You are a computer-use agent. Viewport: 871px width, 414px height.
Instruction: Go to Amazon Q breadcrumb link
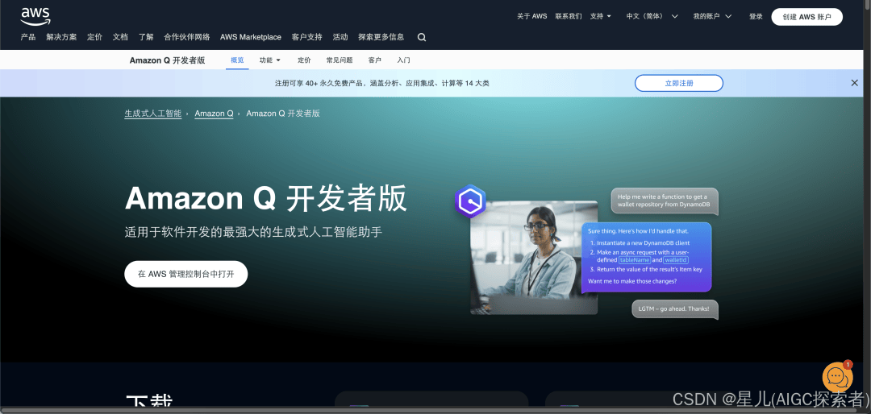[214, 114]
